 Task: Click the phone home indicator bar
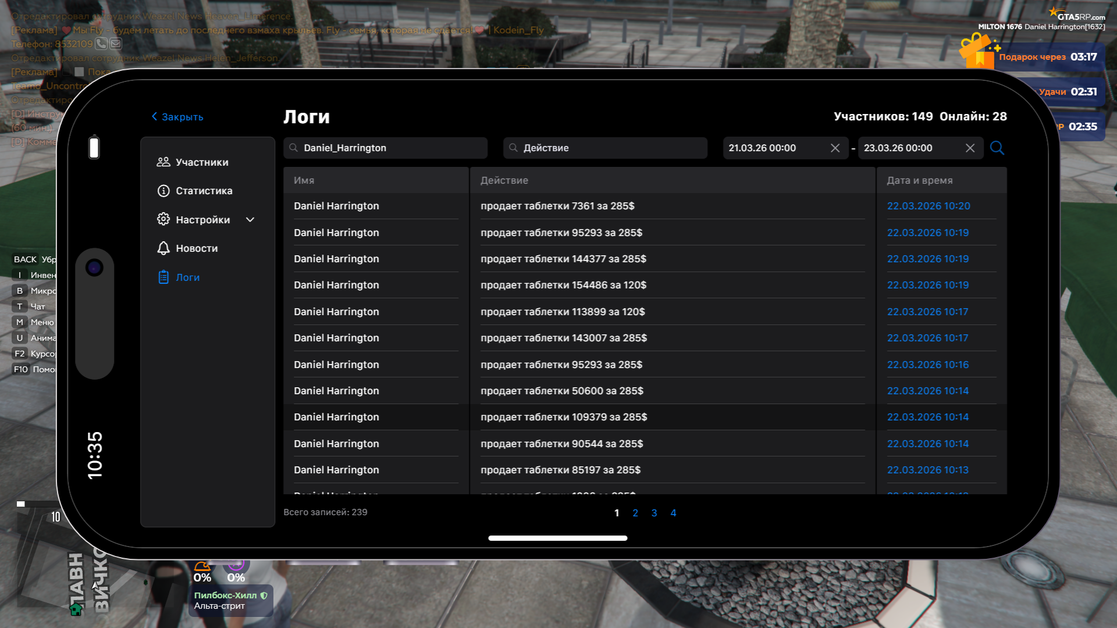pos(557,538)
